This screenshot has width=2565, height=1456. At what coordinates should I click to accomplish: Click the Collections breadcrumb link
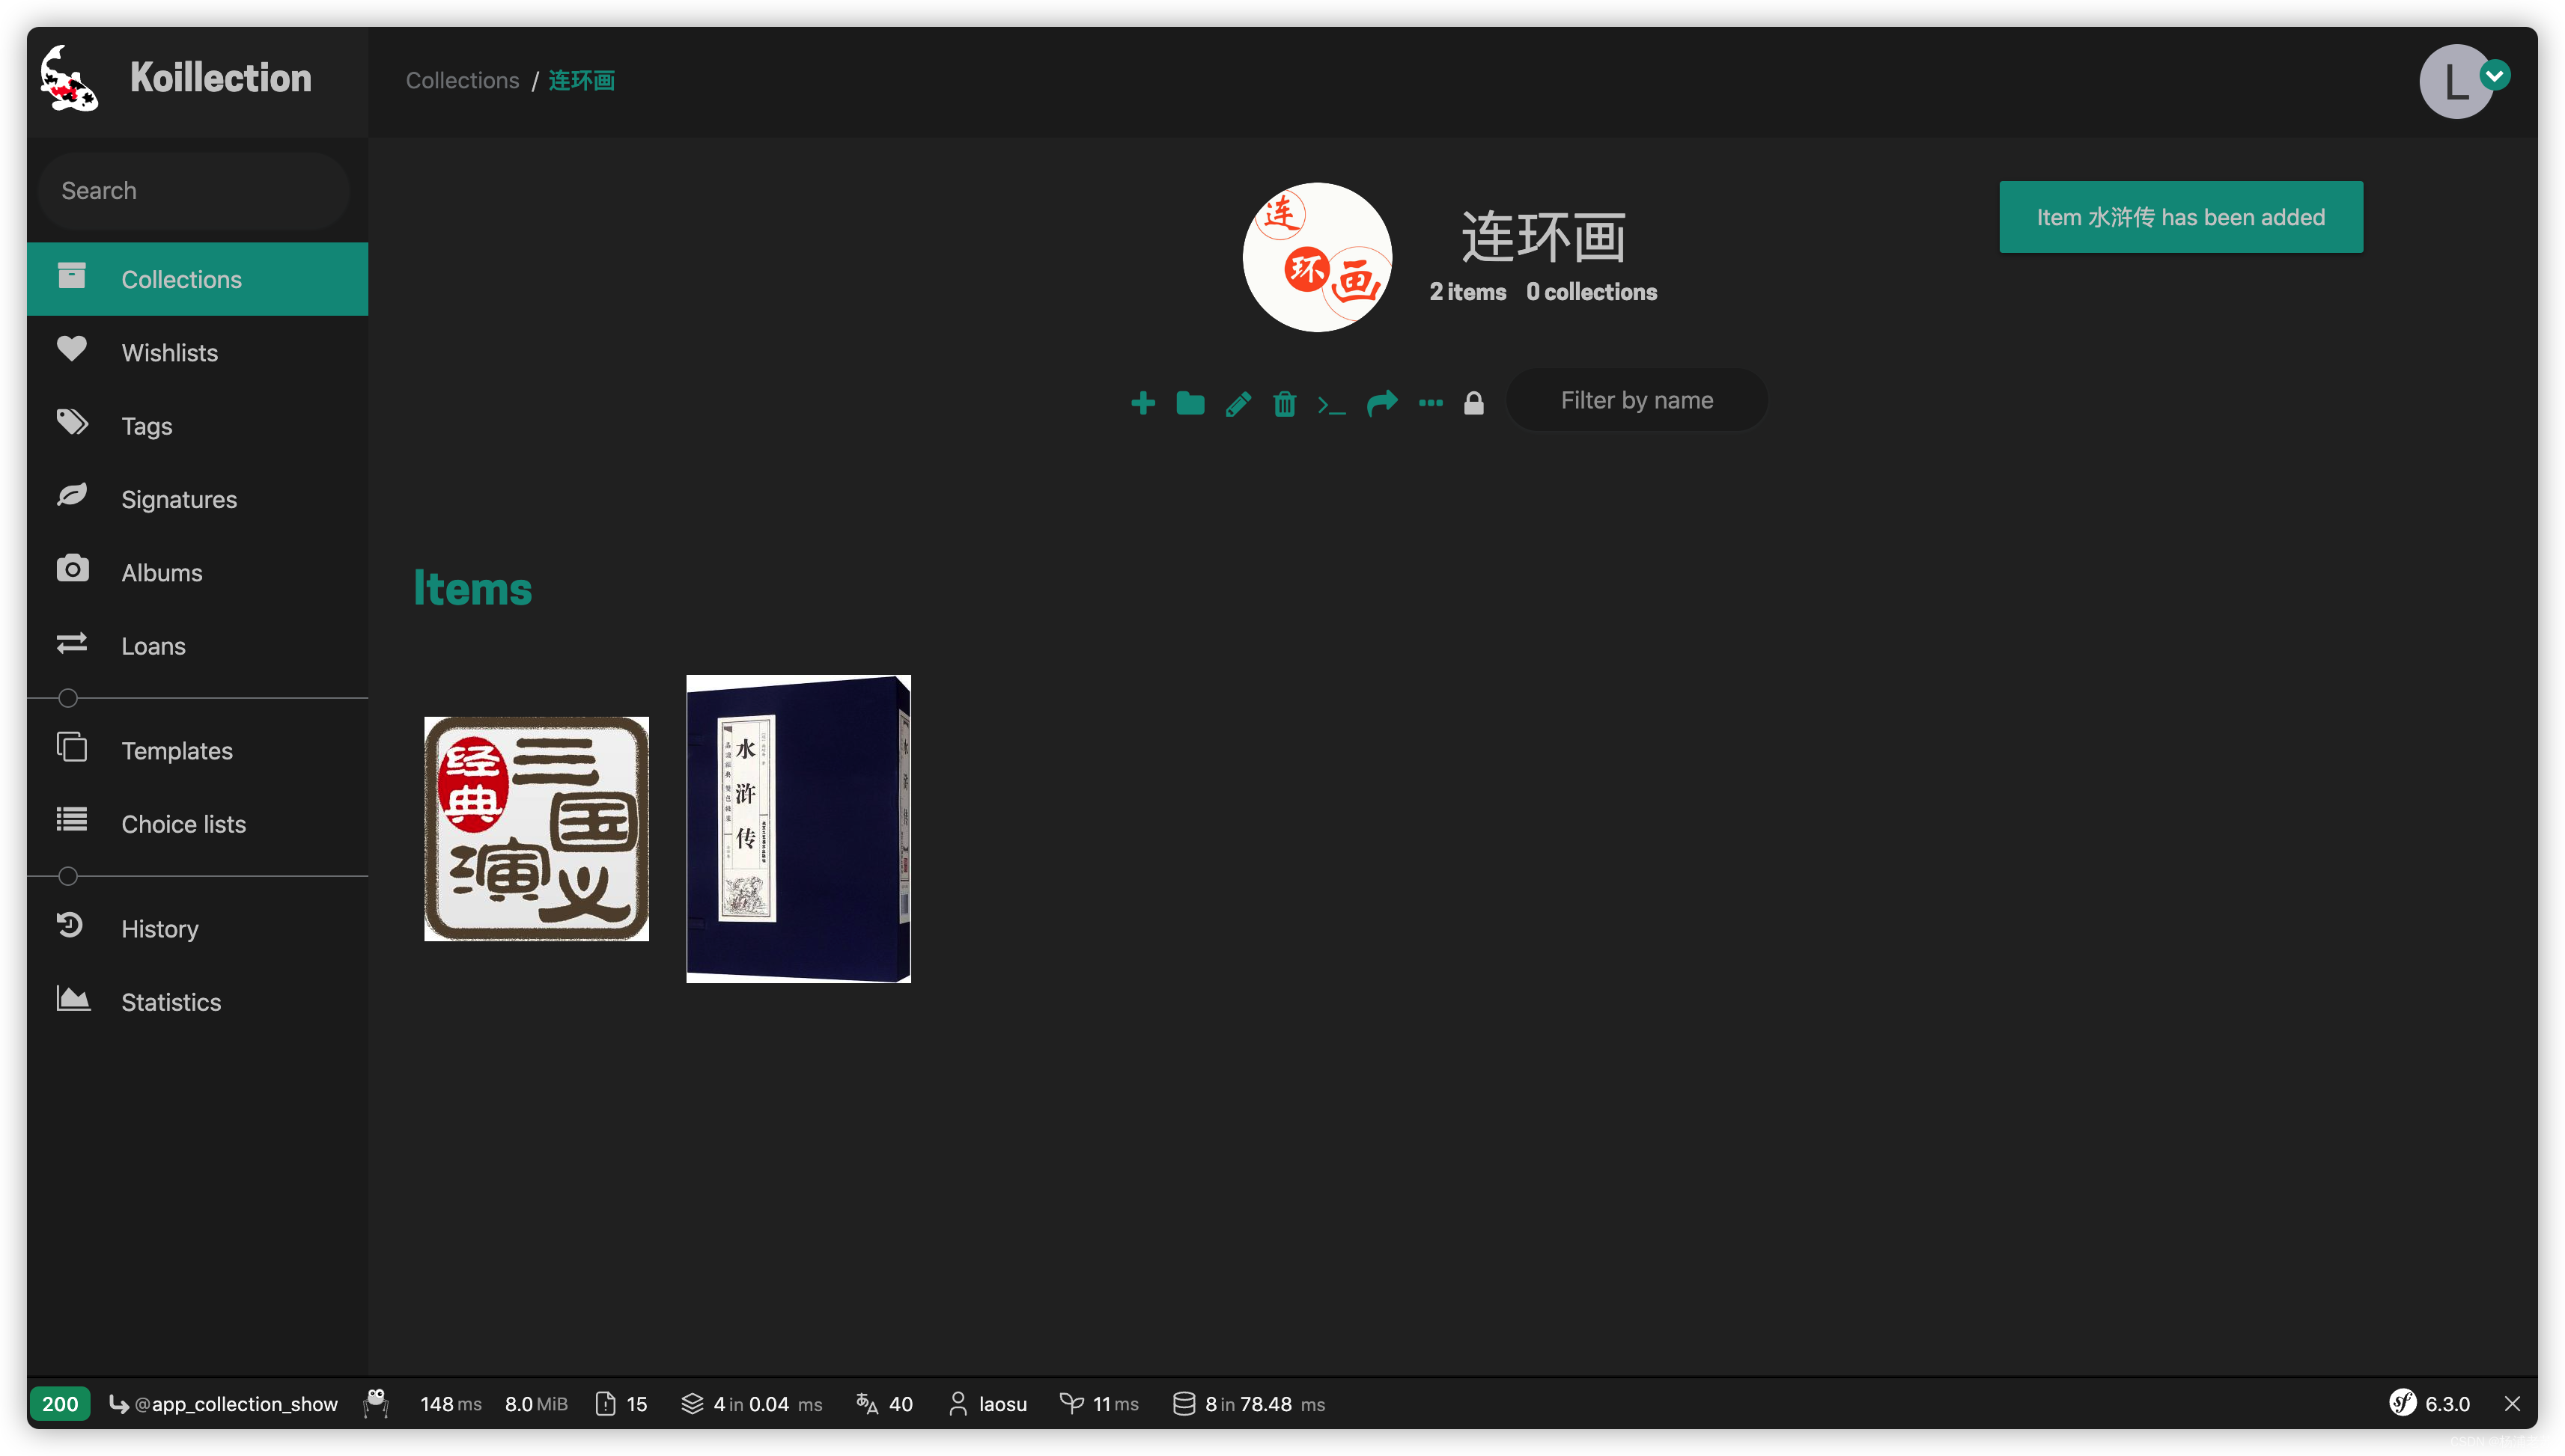(461, 79)
